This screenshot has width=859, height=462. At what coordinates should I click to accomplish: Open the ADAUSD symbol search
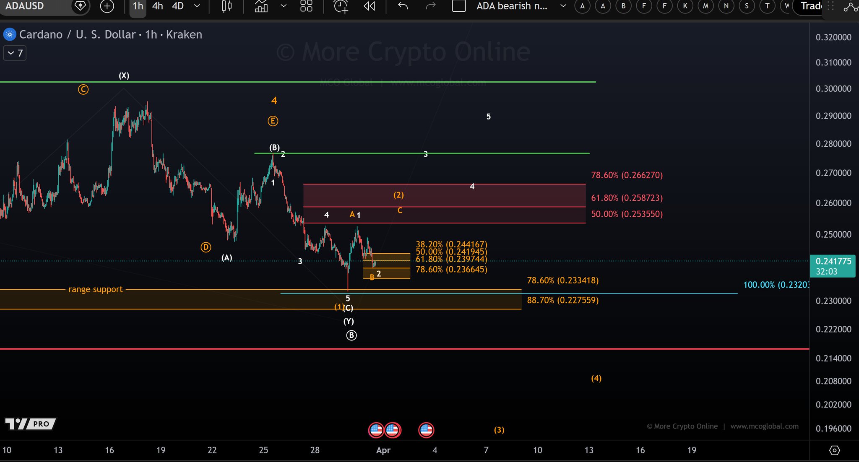pos(25,6)
